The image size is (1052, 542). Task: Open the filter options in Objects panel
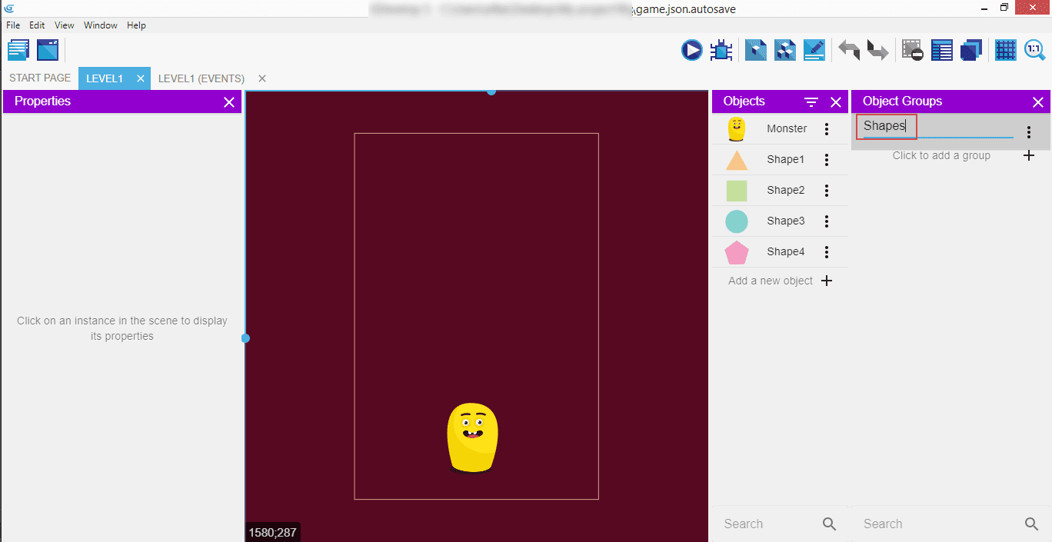(x=811, y=102)
